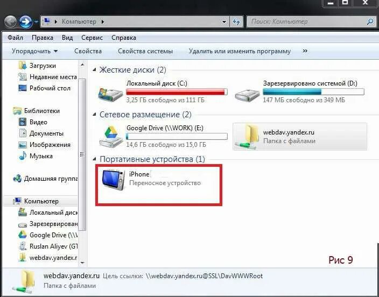Open the Правка menu
This screenshot has width=379, height=297.
(x=43, y=38)
